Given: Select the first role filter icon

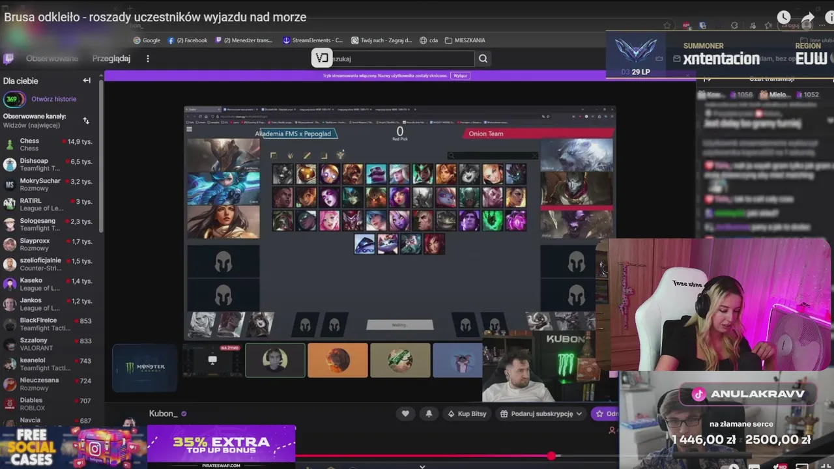Looking at the screenshot, I should point(274,155).
